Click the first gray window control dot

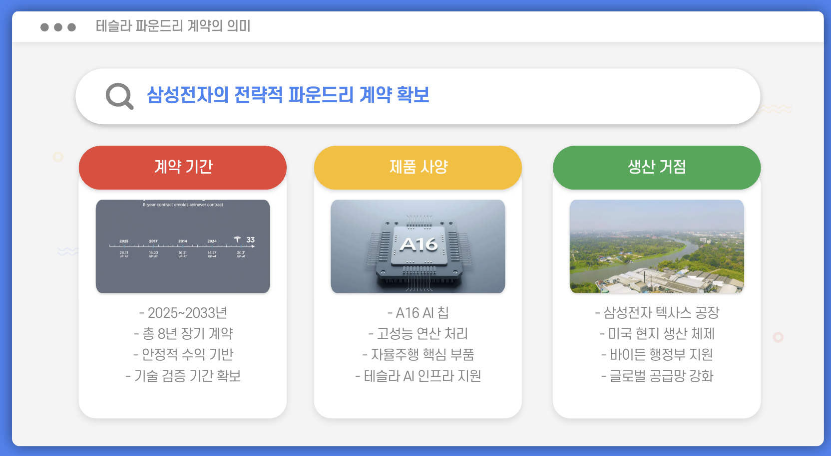point(44,27)
